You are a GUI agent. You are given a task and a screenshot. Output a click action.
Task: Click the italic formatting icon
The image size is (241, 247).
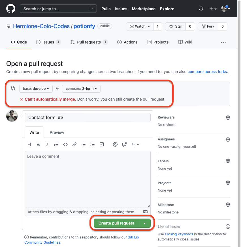(47, 144)
